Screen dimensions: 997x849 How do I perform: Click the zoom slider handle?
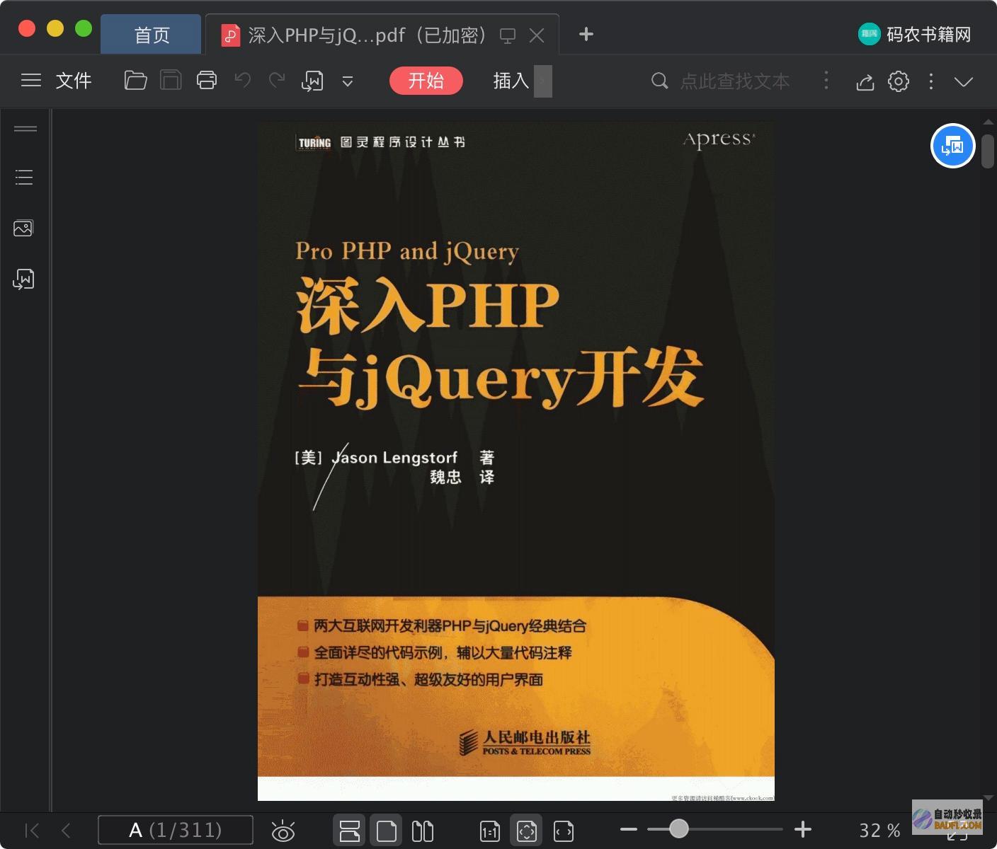click(x=678, y=828)
